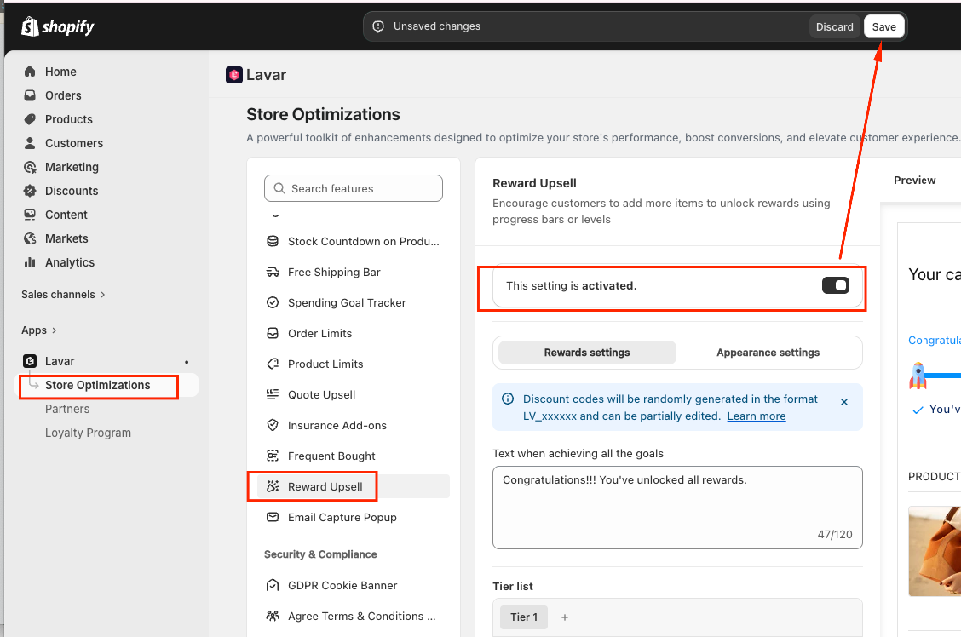Click the Content icon in sidebar
The height and width of the screenshot is (637, 961).
point(30,215)
